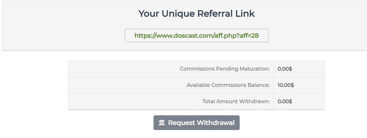Click the 'Commissions Pending Maturation:' label
Screen dimensions: 367x138
click(225, 69)
